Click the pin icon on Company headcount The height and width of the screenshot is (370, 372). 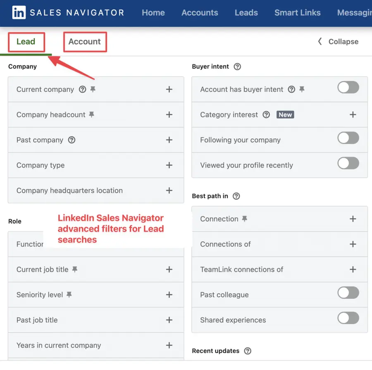(92, 115)
